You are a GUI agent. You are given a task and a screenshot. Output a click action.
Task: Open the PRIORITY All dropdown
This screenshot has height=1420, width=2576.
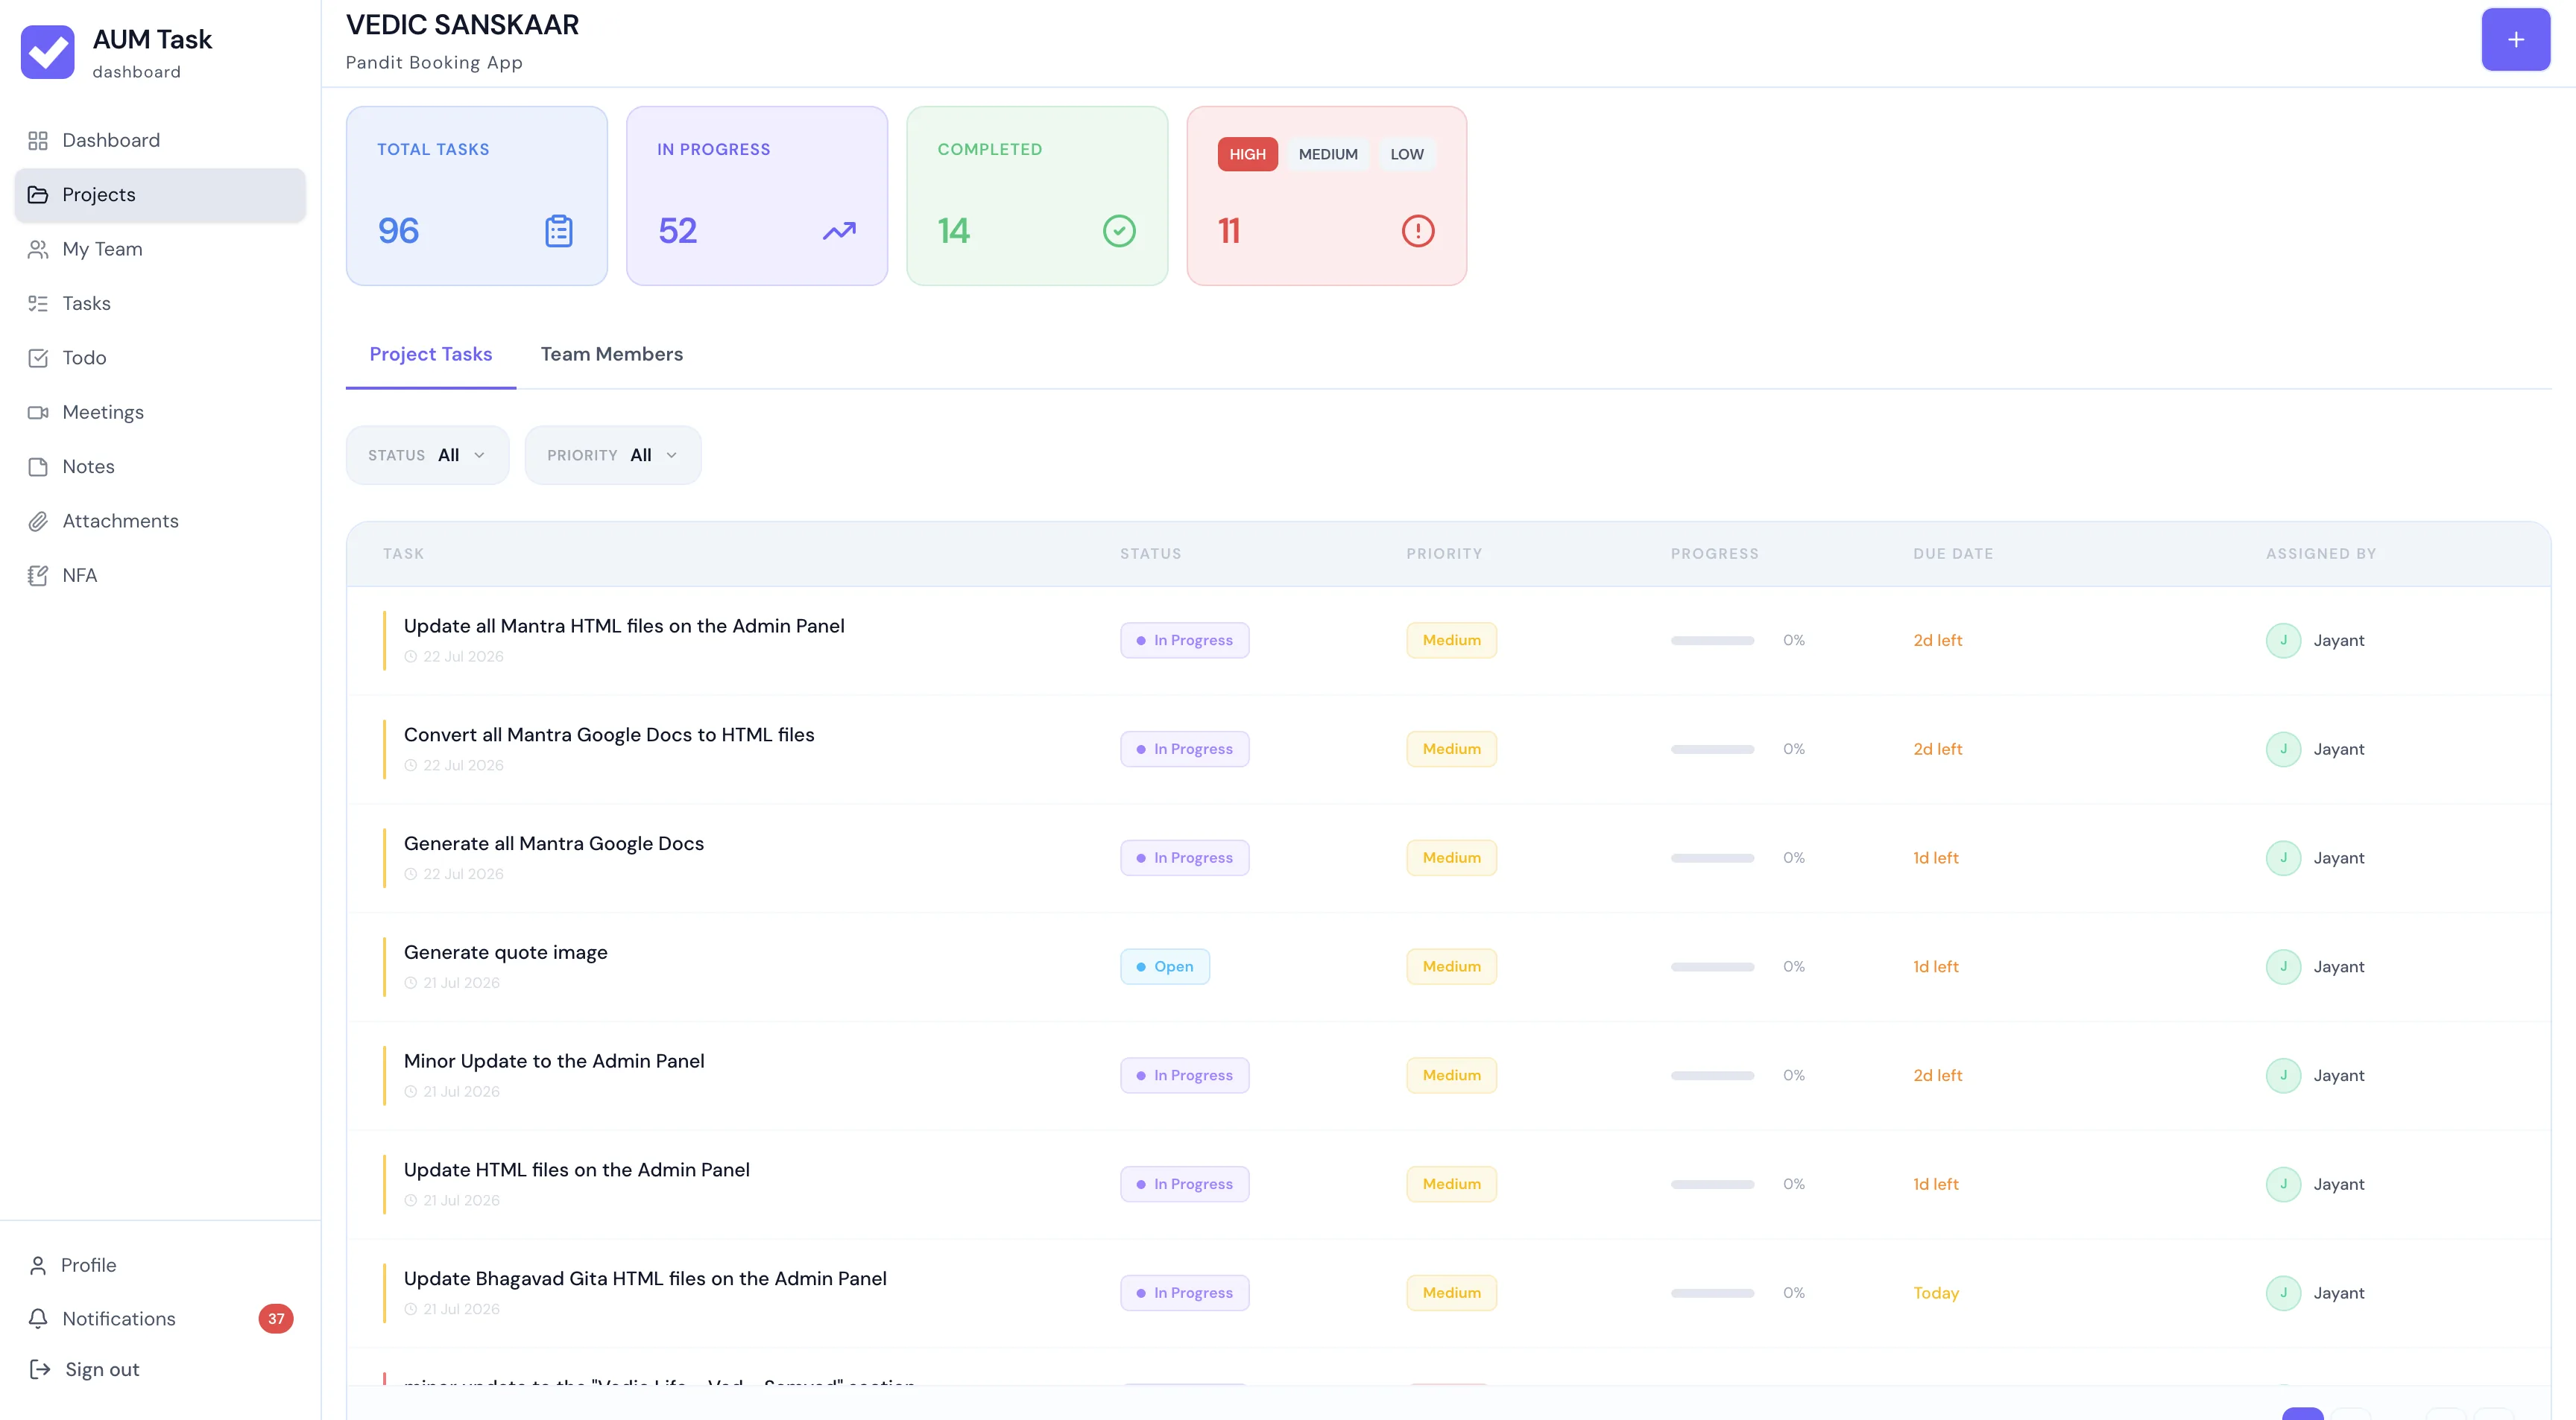pos(613,456)
